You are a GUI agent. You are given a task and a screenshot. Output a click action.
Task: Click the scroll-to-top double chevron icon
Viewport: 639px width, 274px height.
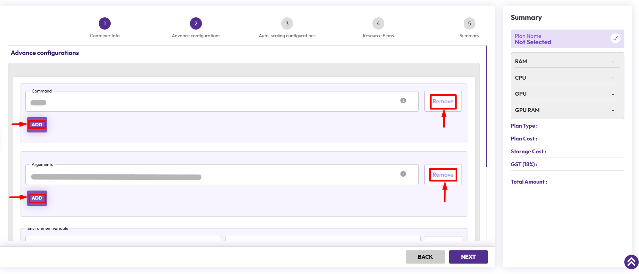click(631, 262)
